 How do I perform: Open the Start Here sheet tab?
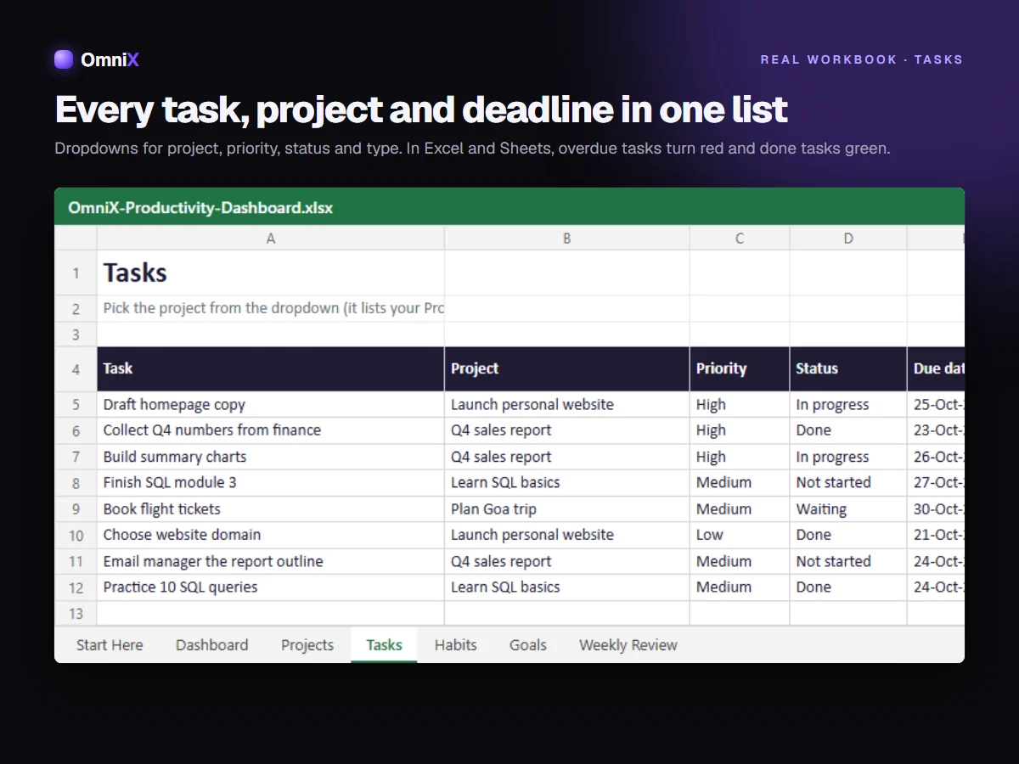click(x=110, y=645)
